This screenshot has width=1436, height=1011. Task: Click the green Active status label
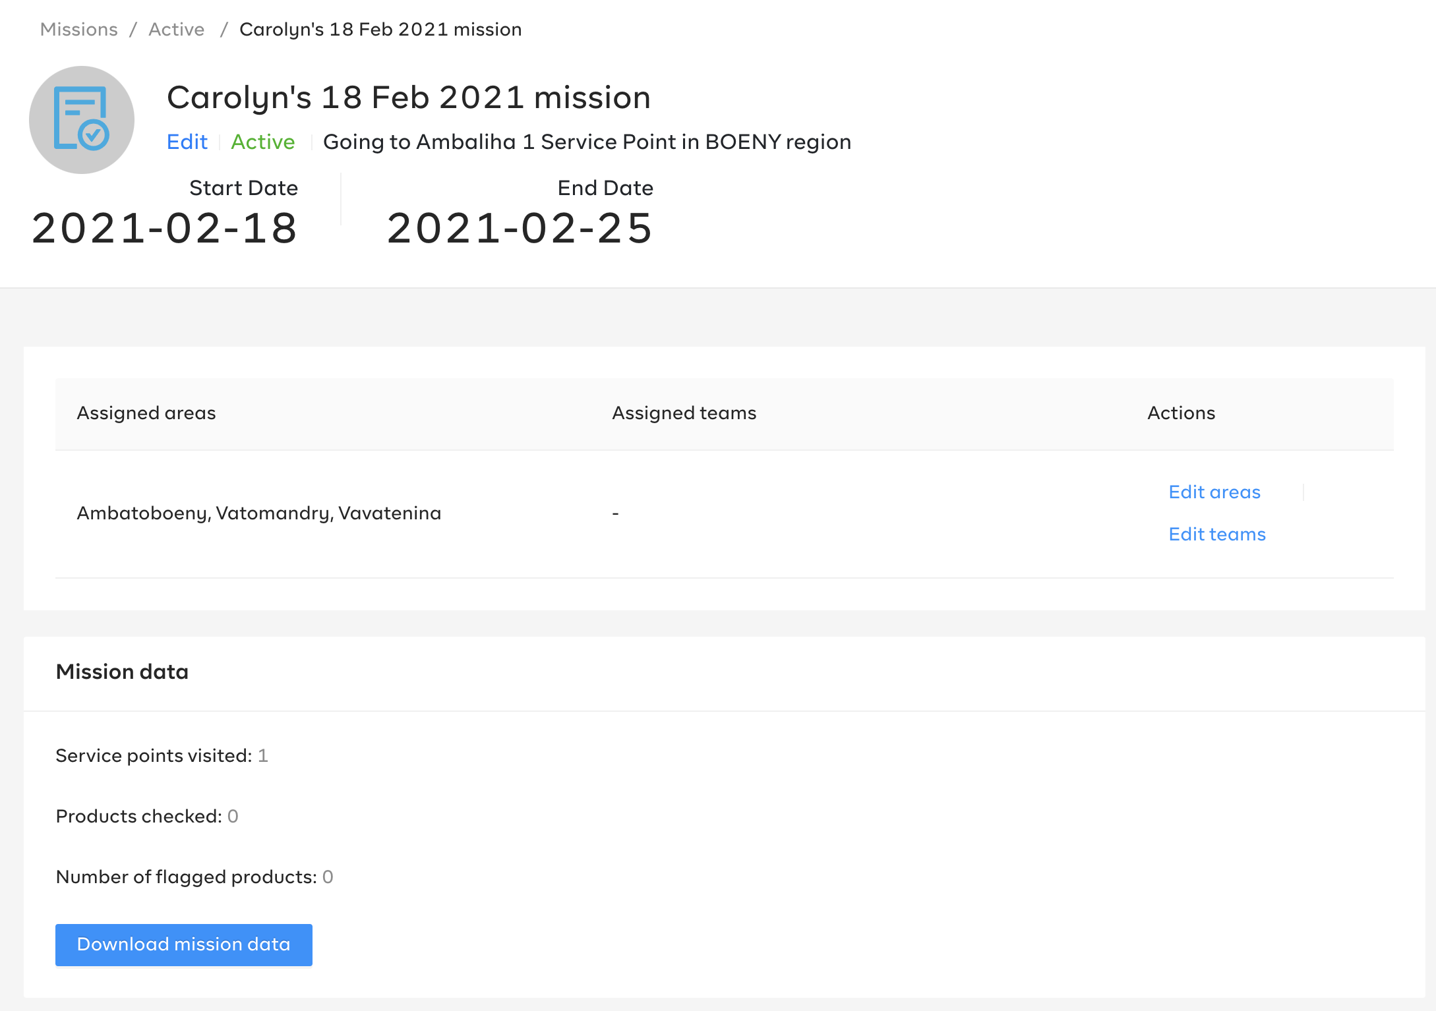(262, 142)
